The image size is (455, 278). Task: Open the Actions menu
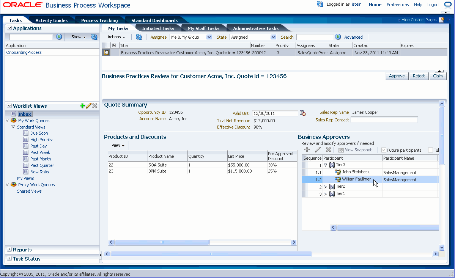[116, 37]
